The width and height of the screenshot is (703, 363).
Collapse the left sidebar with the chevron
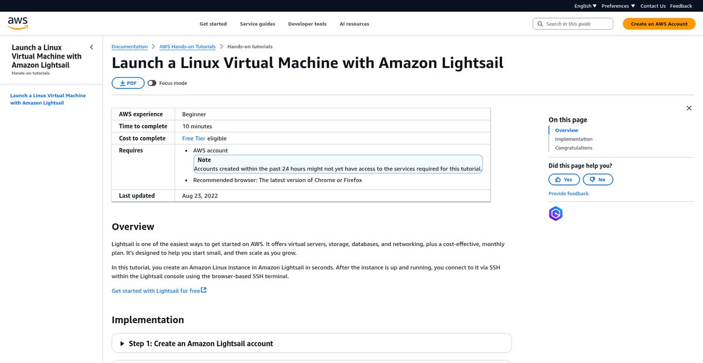tap(91, 47)
